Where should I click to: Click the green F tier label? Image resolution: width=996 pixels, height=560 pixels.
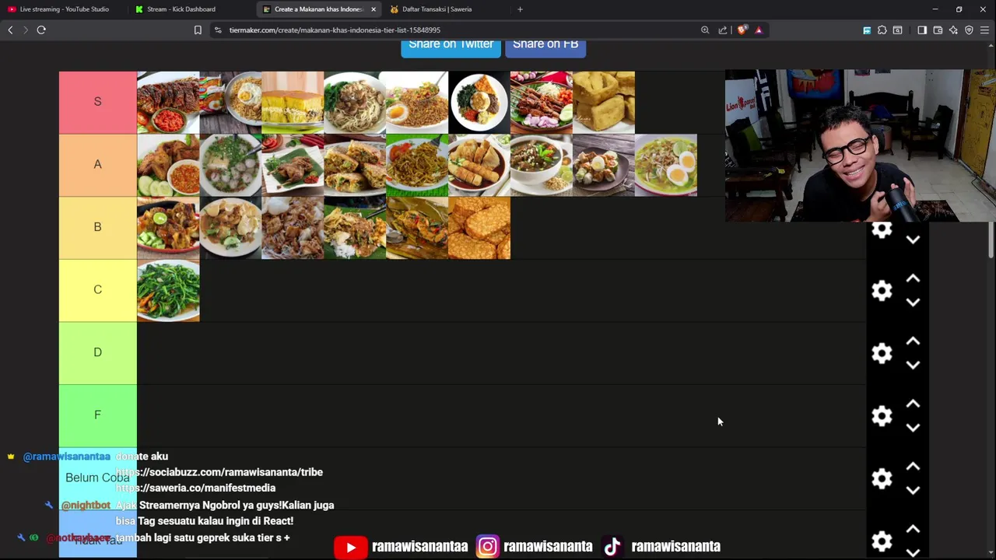97,415
